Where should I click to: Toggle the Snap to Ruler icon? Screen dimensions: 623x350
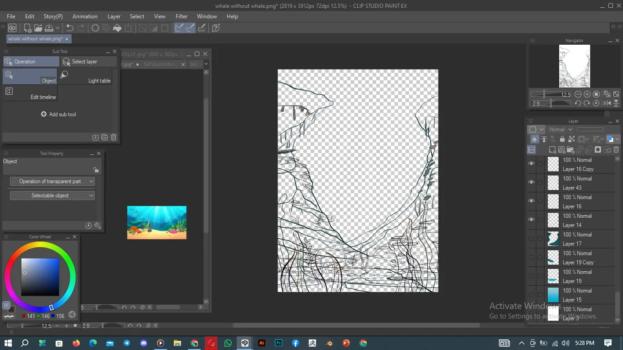click(x=179, y=28)
